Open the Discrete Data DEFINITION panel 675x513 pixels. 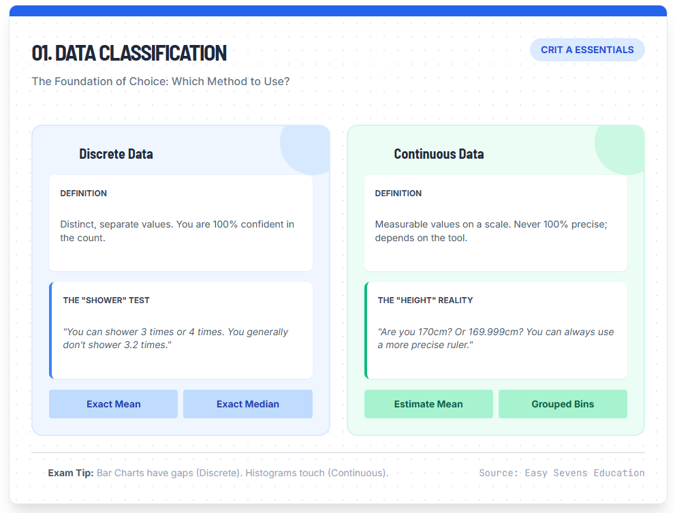coord(180,221)
